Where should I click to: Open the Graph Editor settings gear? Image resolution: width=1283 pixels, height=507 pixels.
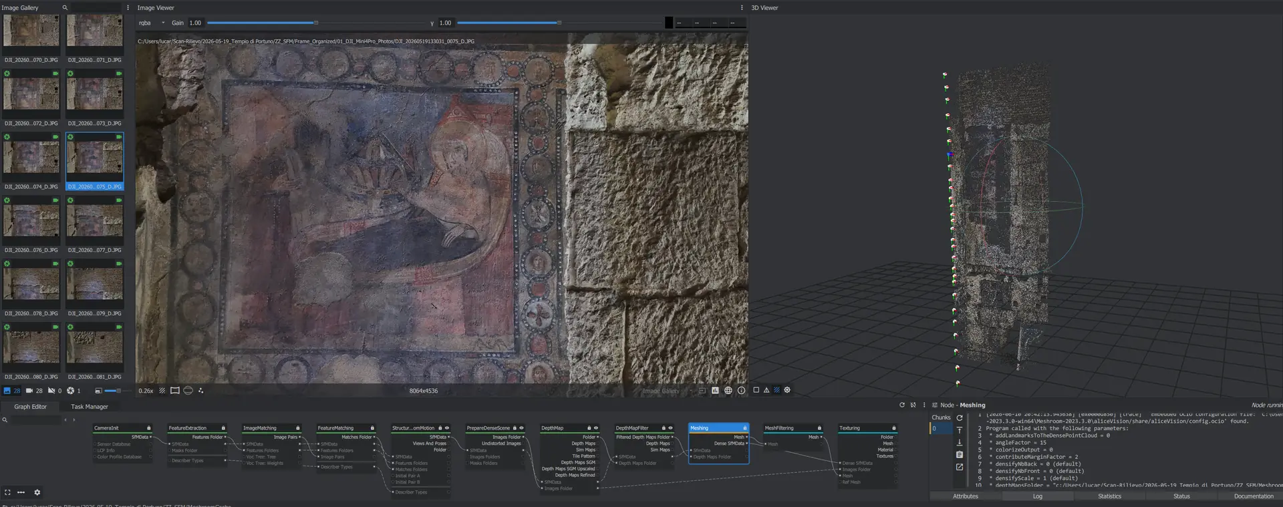click(37, 492)
